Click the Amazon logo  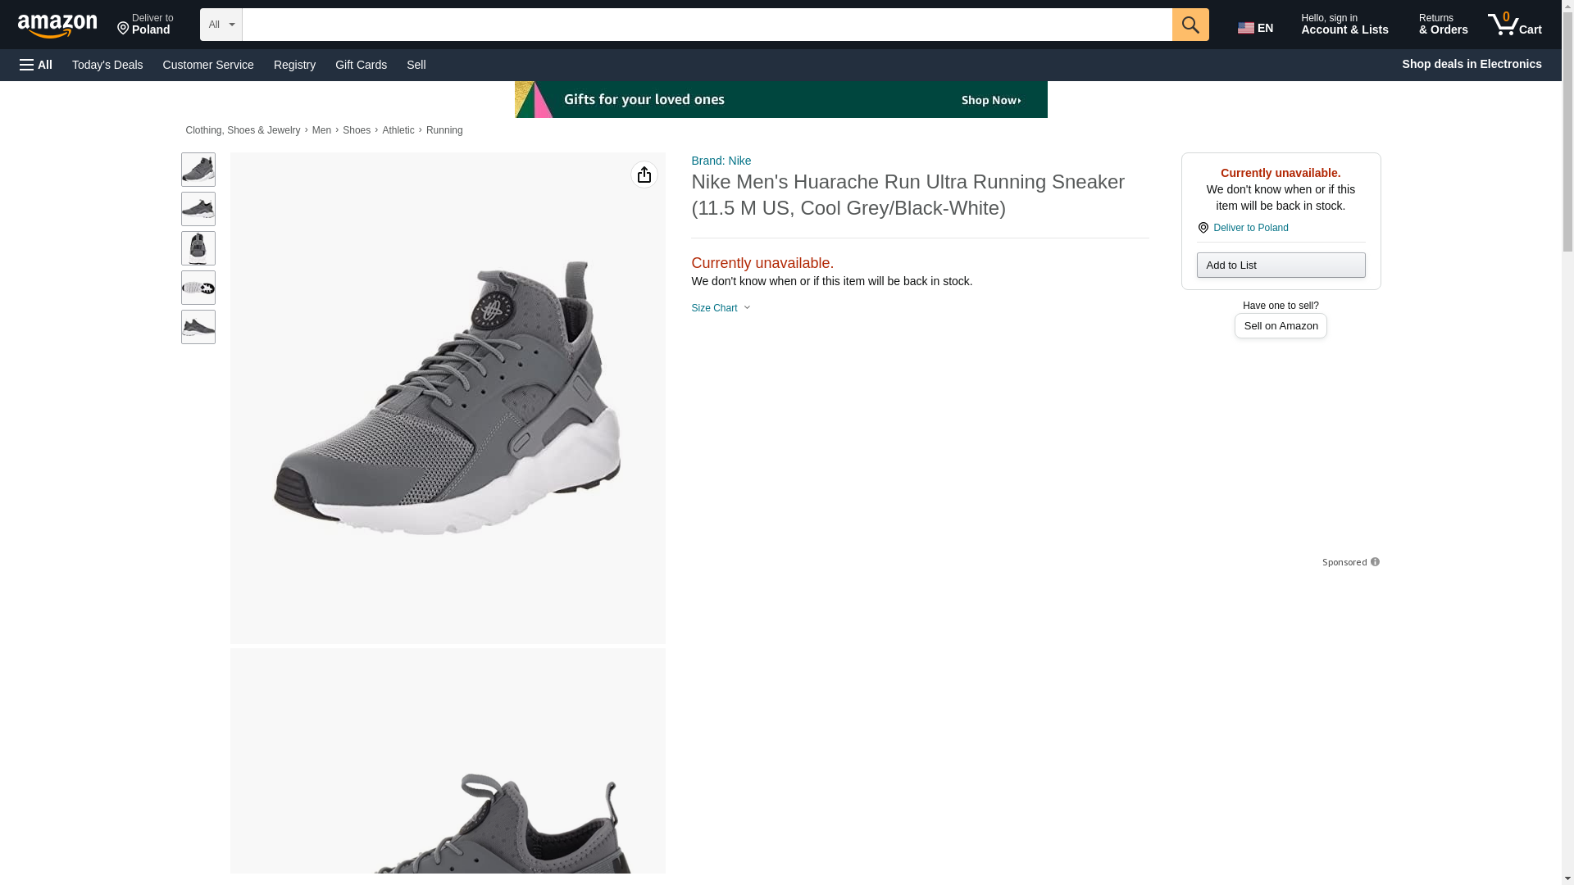[x=57, y=25]
